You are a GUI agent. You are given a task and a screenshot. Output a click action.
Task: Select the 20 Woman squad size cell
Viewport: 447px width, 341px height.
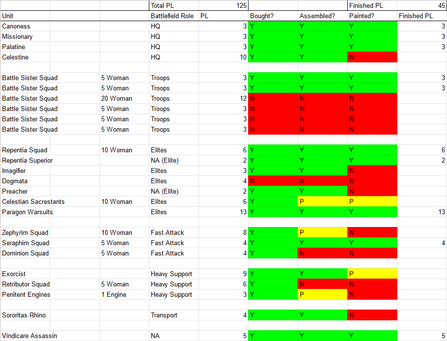point(124,98)
